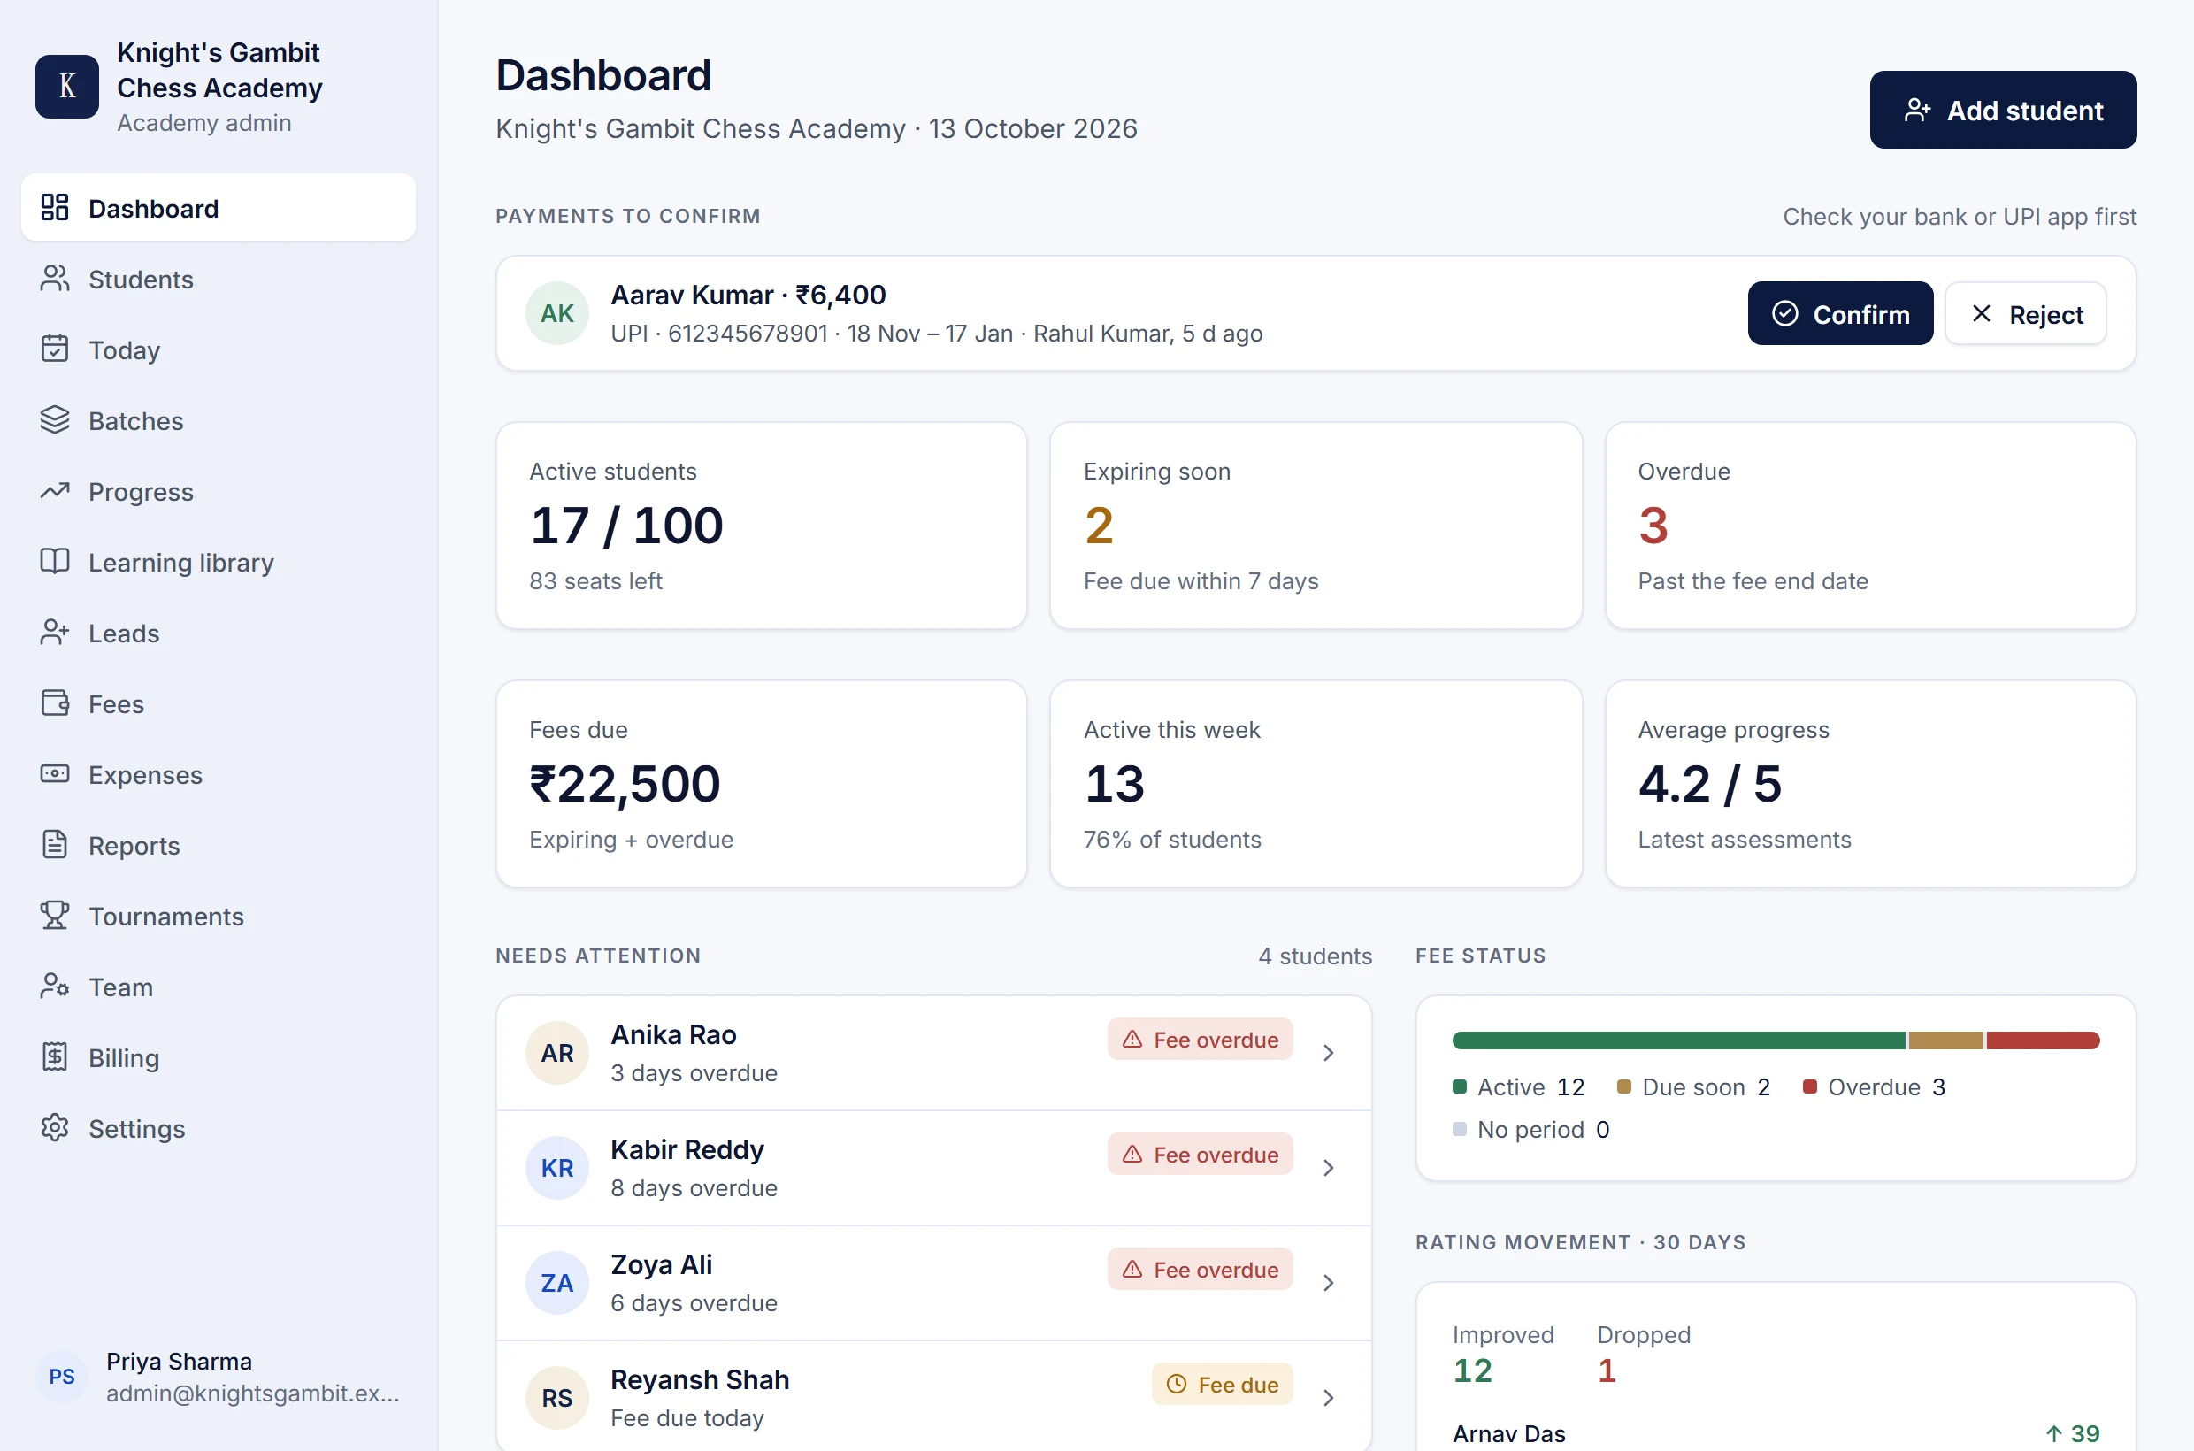Open Kabir Reddy row chevron

(x=1328, y=1168)
